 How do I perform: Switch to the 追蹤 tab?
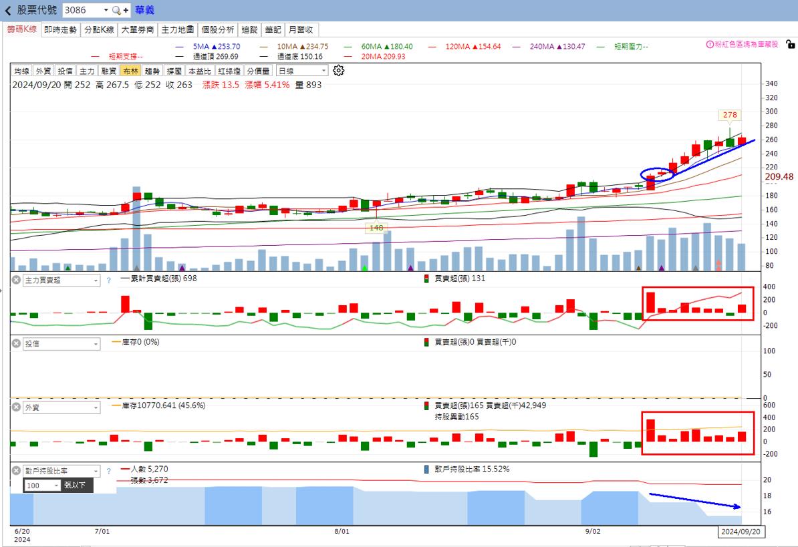tap(249, 29)
